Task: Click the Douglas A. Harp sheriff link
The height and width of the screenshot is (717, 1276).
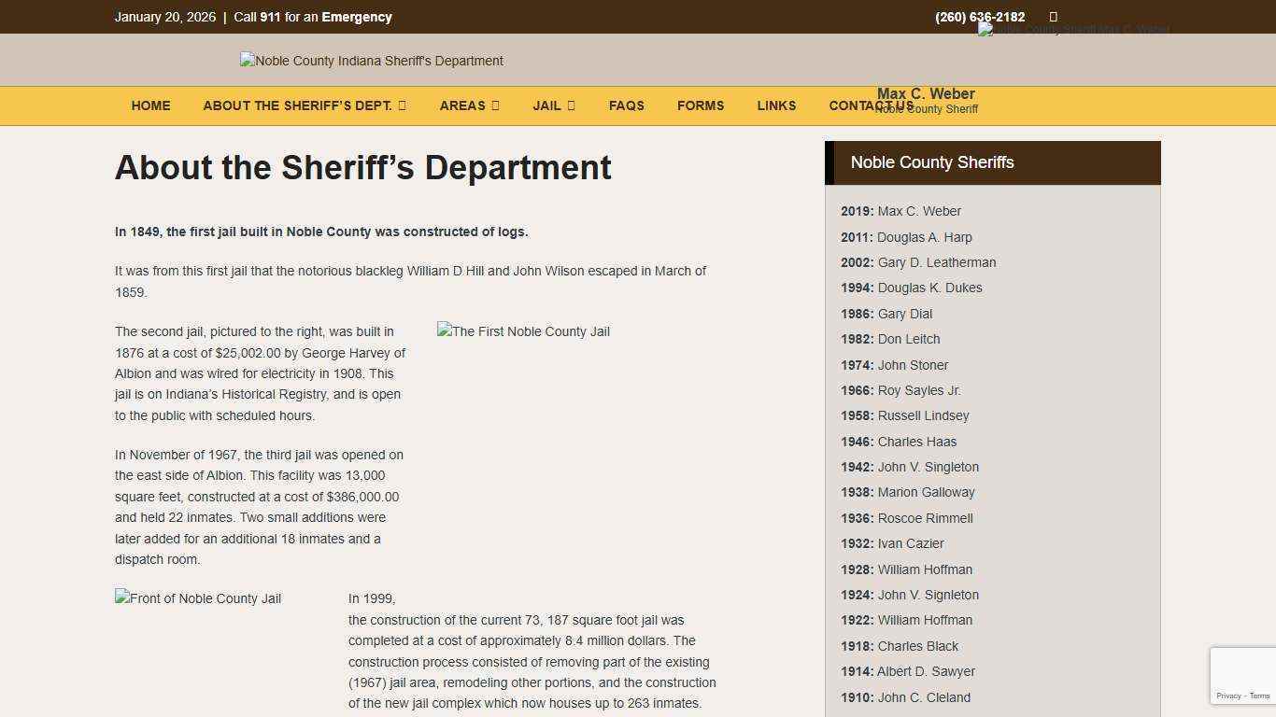Action: [925, 237]
